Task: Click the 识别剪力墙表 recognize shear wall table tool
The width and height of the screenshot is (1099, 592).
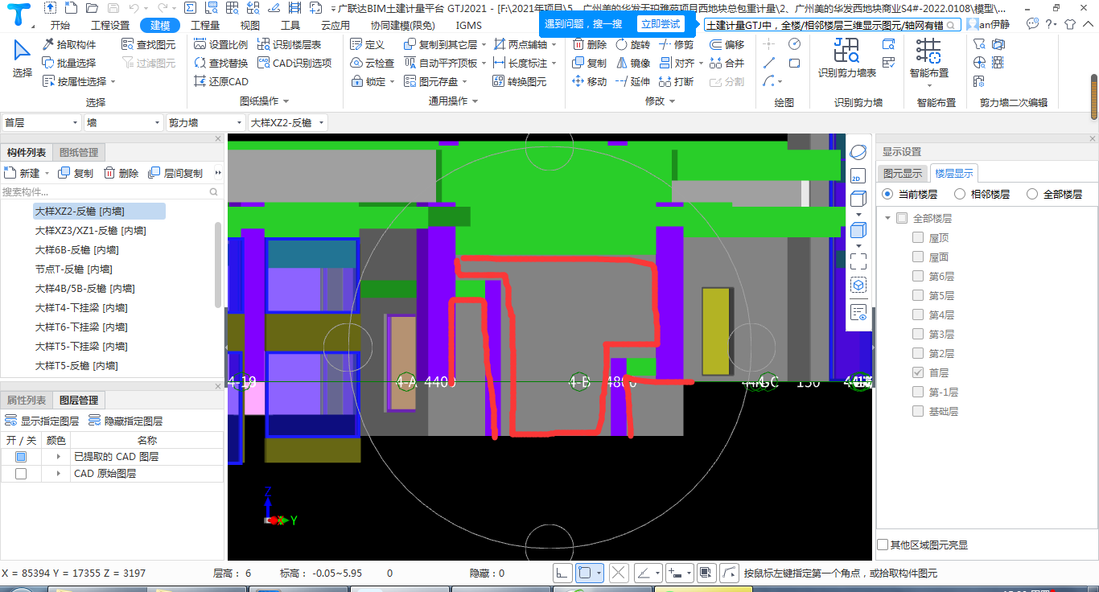Action: pos(846,58)
